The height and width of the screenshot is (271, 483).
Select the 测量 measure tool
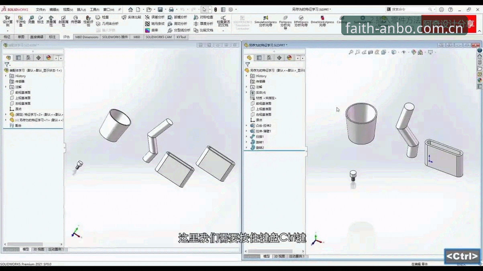click(31, 20)
